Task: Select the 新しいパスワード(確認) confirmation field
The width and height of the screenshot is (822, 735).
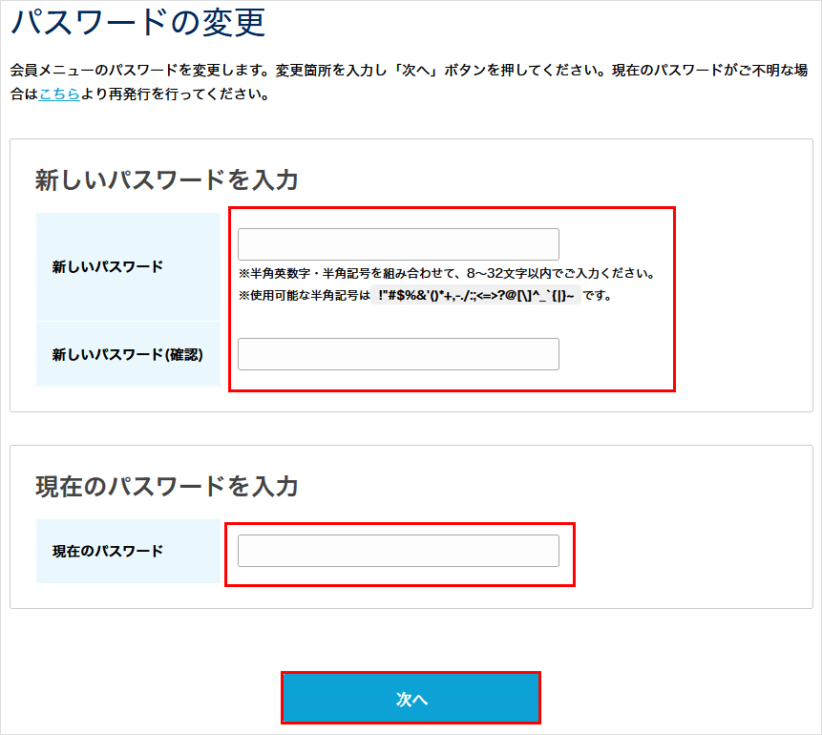Action: 398,353
